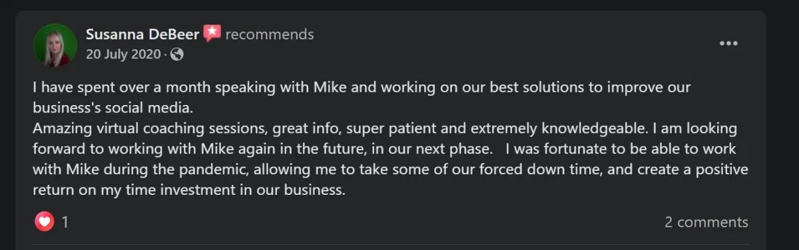Screen dimensions: 799x250
Task: Open the 20 July 2020 timestamp
Action: tap(123, 55)
